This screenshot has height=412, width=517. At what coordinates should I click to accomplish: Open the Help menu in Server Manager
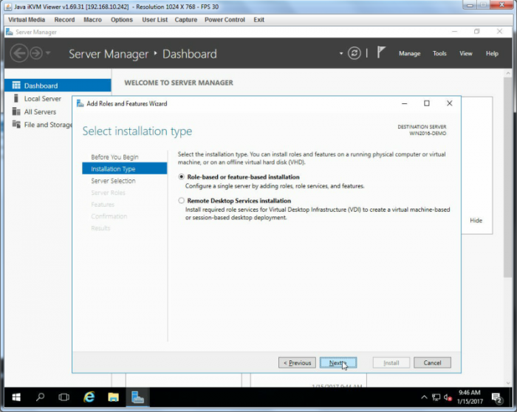click(492, 53)
